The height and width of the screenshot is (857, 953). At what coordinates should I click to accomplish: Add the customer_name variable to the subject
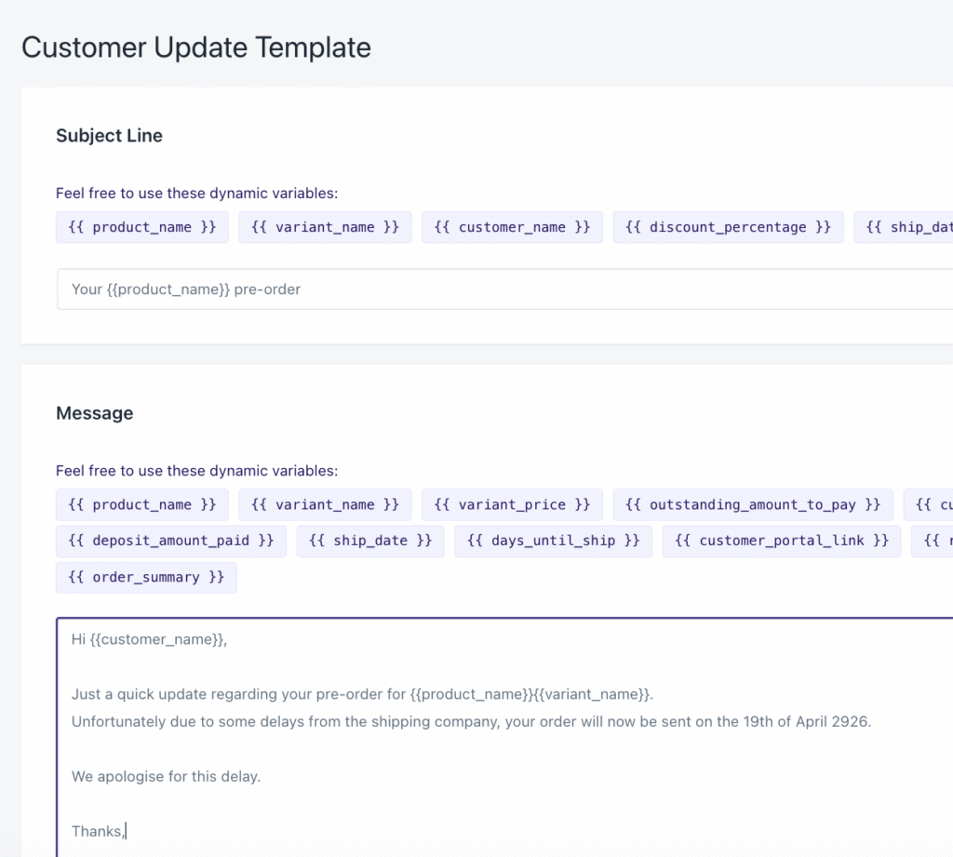512,227
